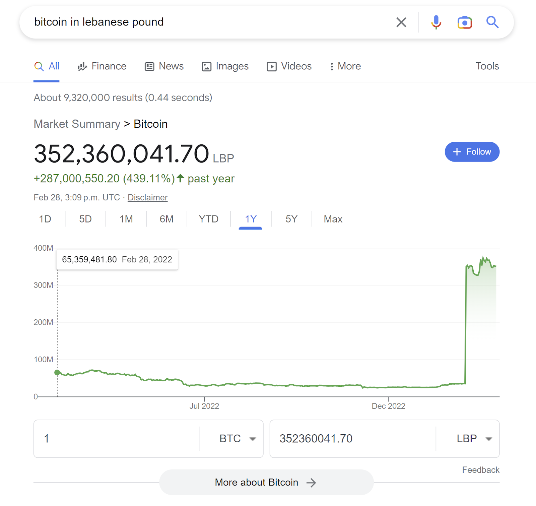536x506 pixels.
Task: Click the 352,360,041.70 LBP price value
Action: (134, 154)
